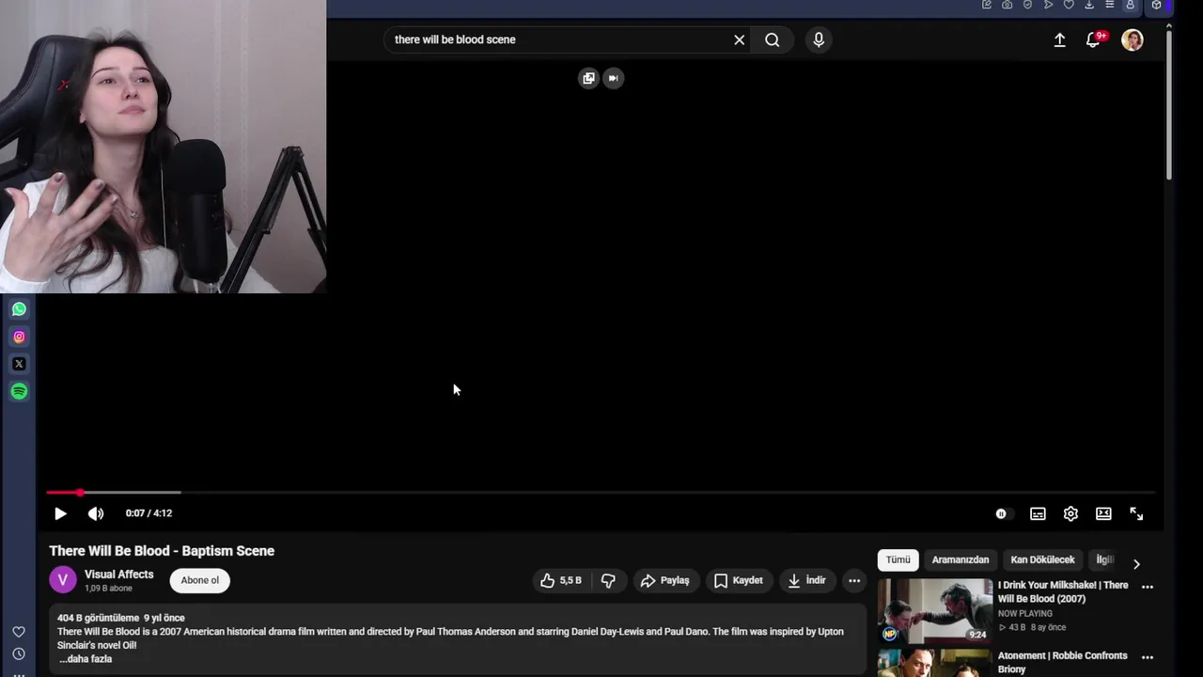Subscribe with the Abone ol button
Image resolution: width=1203 pixels, height=677 pixels.
[200, 580]
